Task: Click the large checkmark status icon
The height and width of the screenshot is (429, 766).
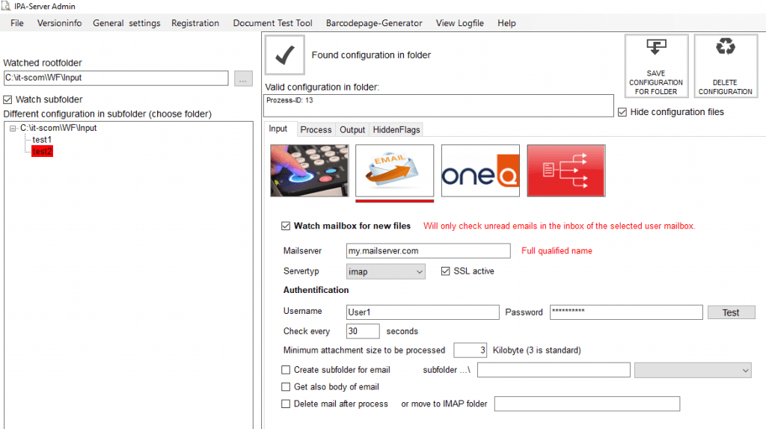Action: click(x=284, y=55)
